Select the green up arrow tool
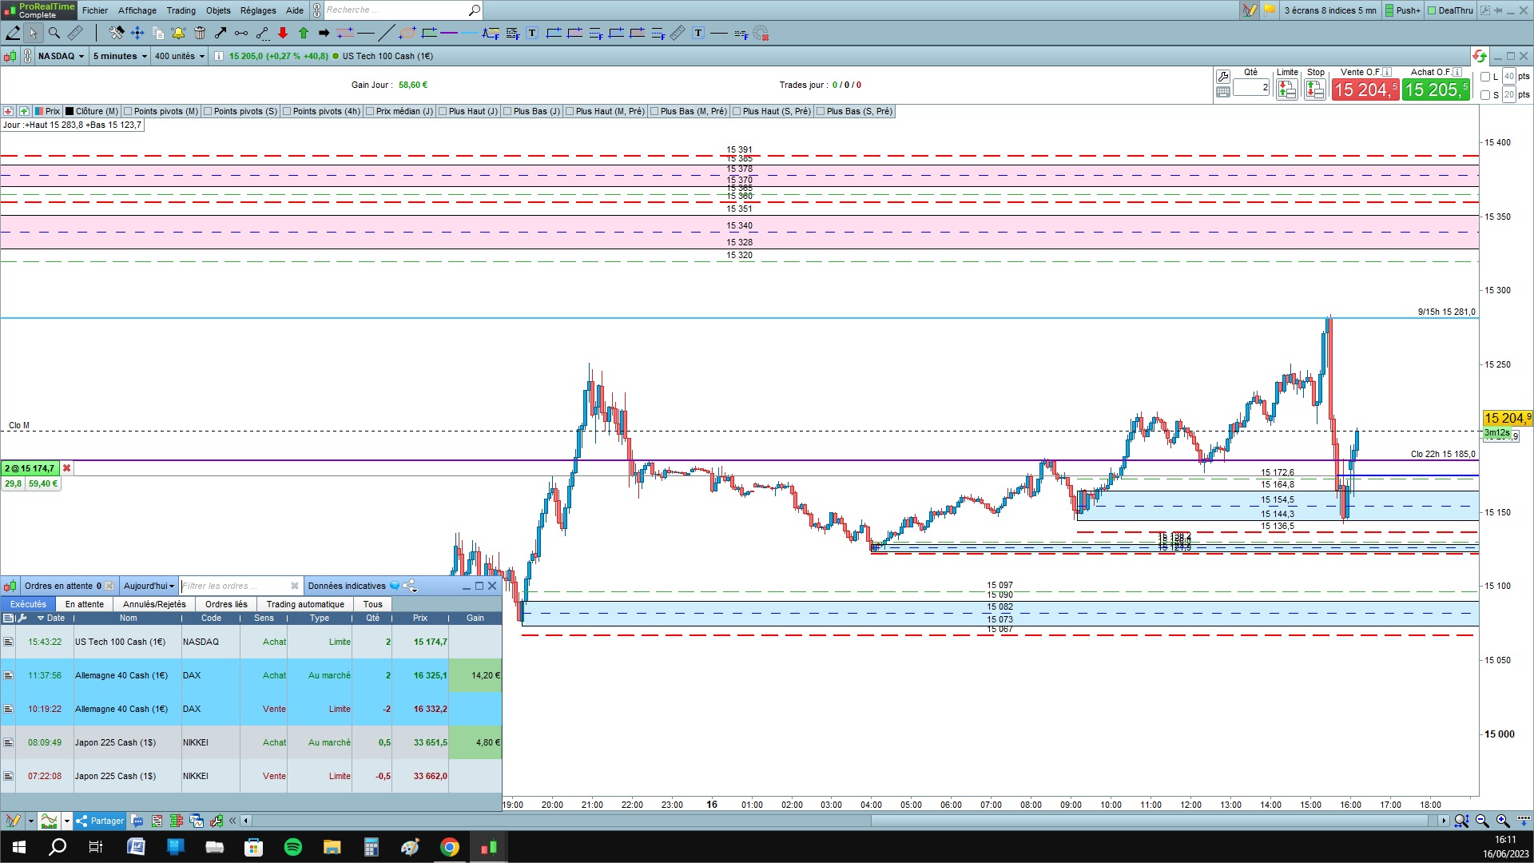Screen dimensions: 1534x863 [x=304, y=33]
